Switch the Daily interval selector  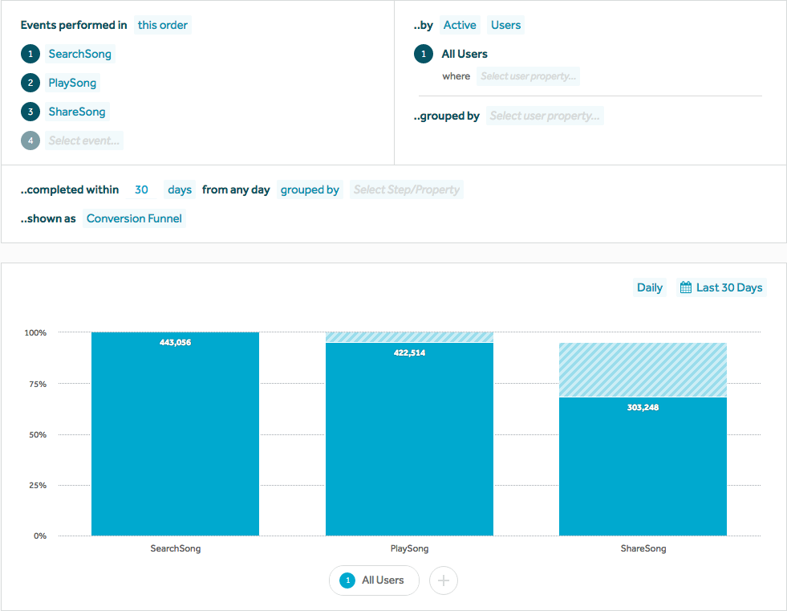pyautogui.click(x=650, y=287)
